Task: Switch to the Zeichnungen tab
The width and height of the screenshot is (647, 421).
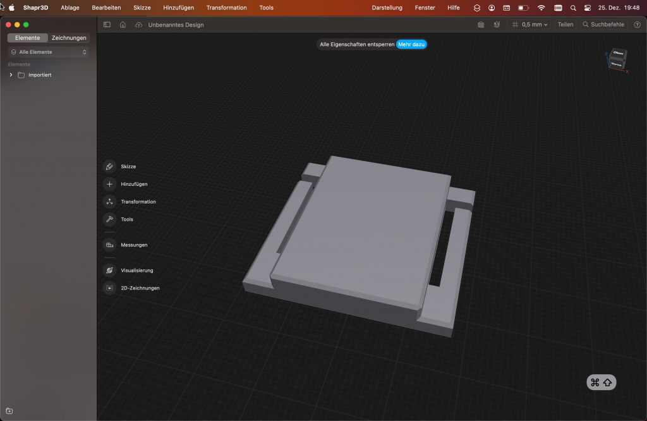Action: pos(69,38)
